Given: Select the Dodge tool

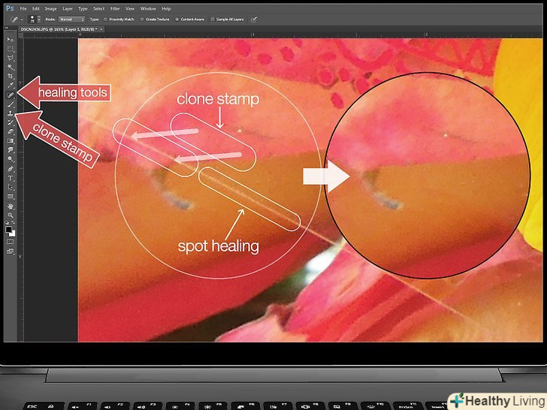Looking at the screenshot, I should click(x=10, y=159).
